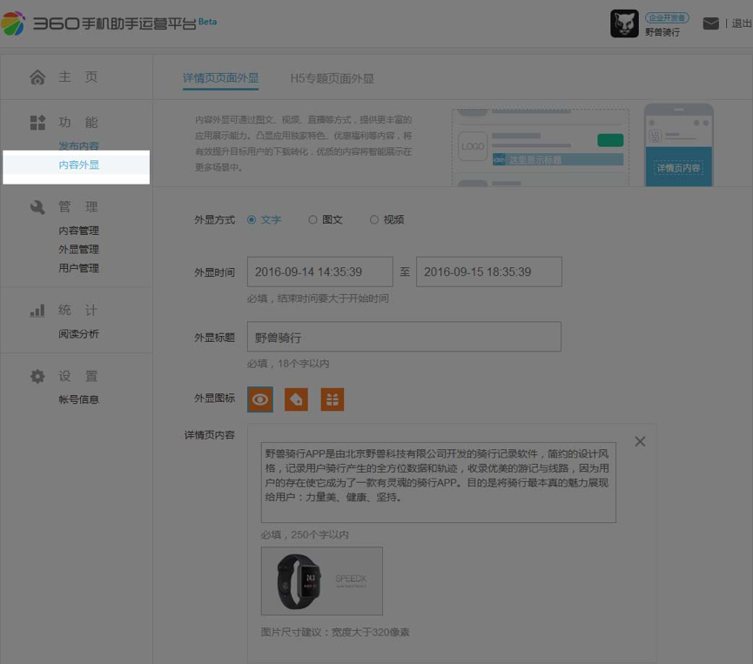
Task: Click the start time field 2016-09-14
Action: pyautogui.click(x=320, y=272)
